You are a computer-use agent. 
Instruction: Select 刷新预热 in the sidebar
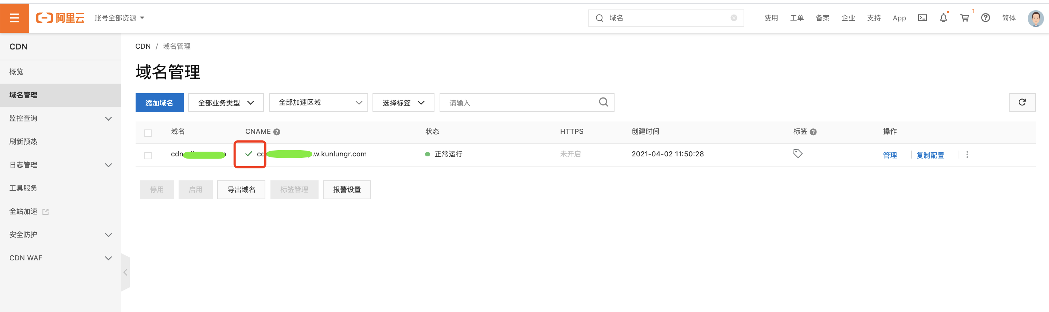(x=23, y=141)
